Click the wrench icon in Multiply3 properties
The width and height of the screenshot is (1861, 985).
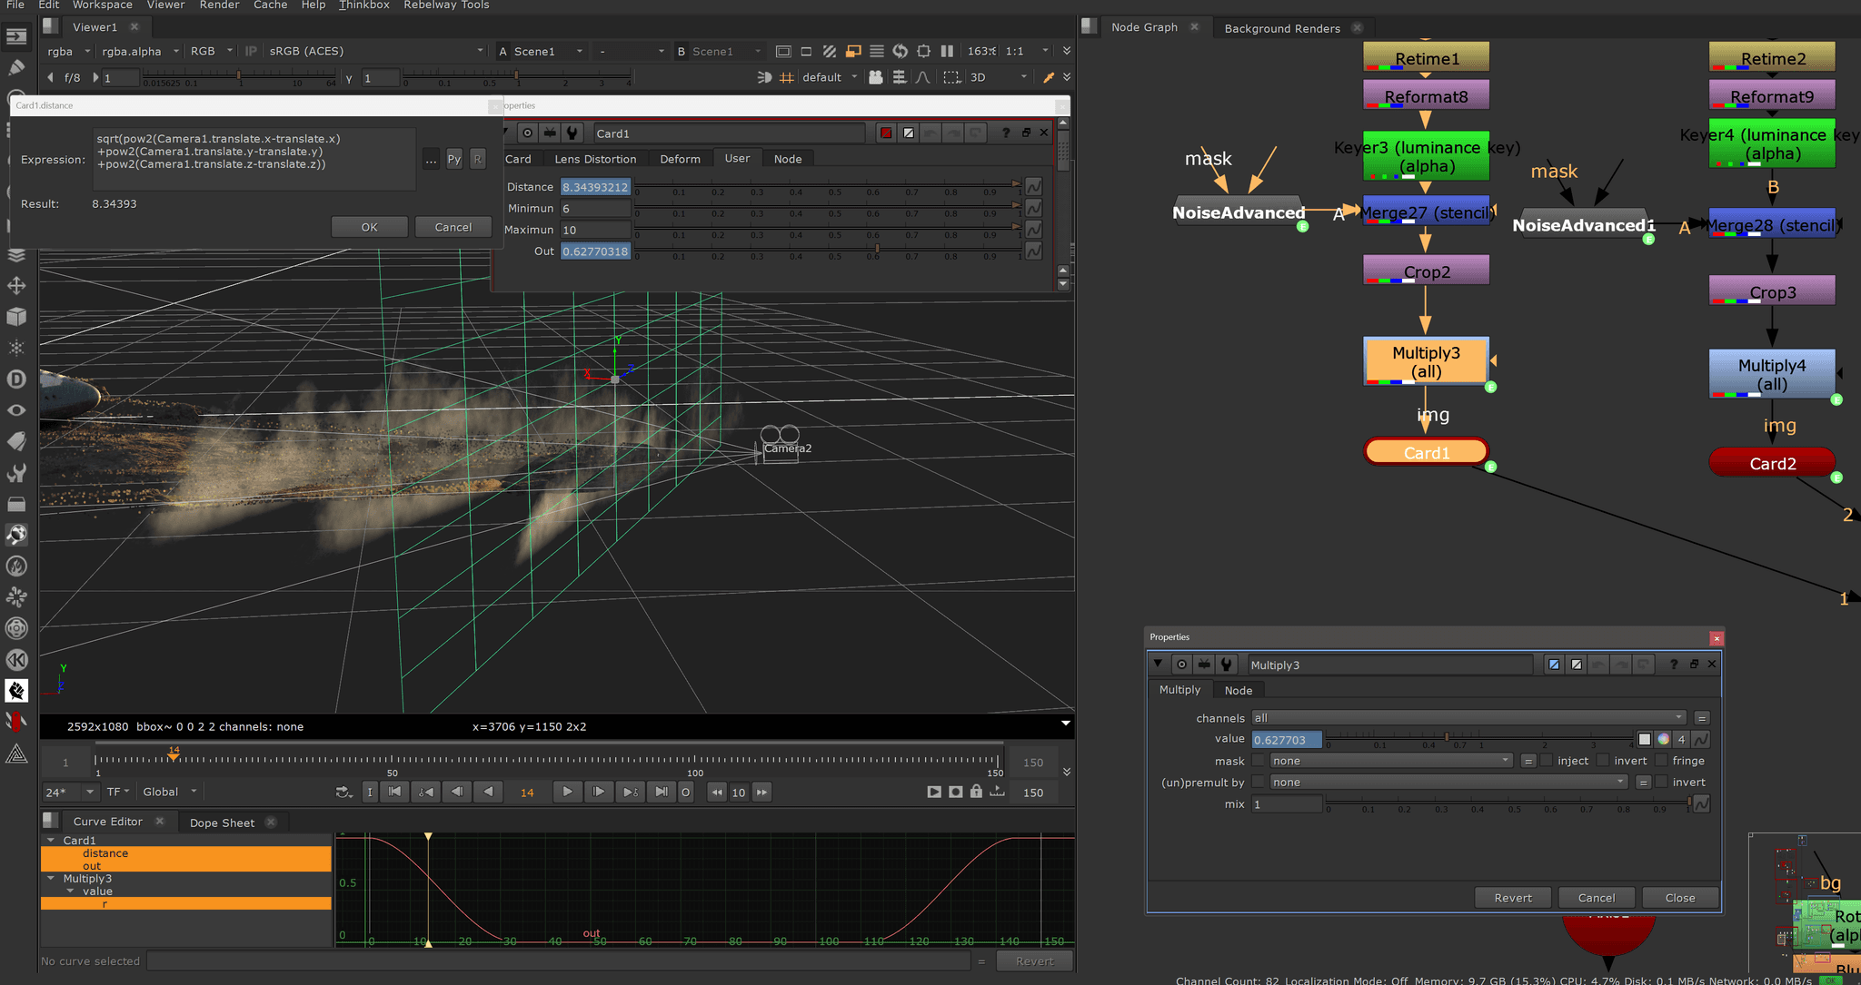point(1226,665)
